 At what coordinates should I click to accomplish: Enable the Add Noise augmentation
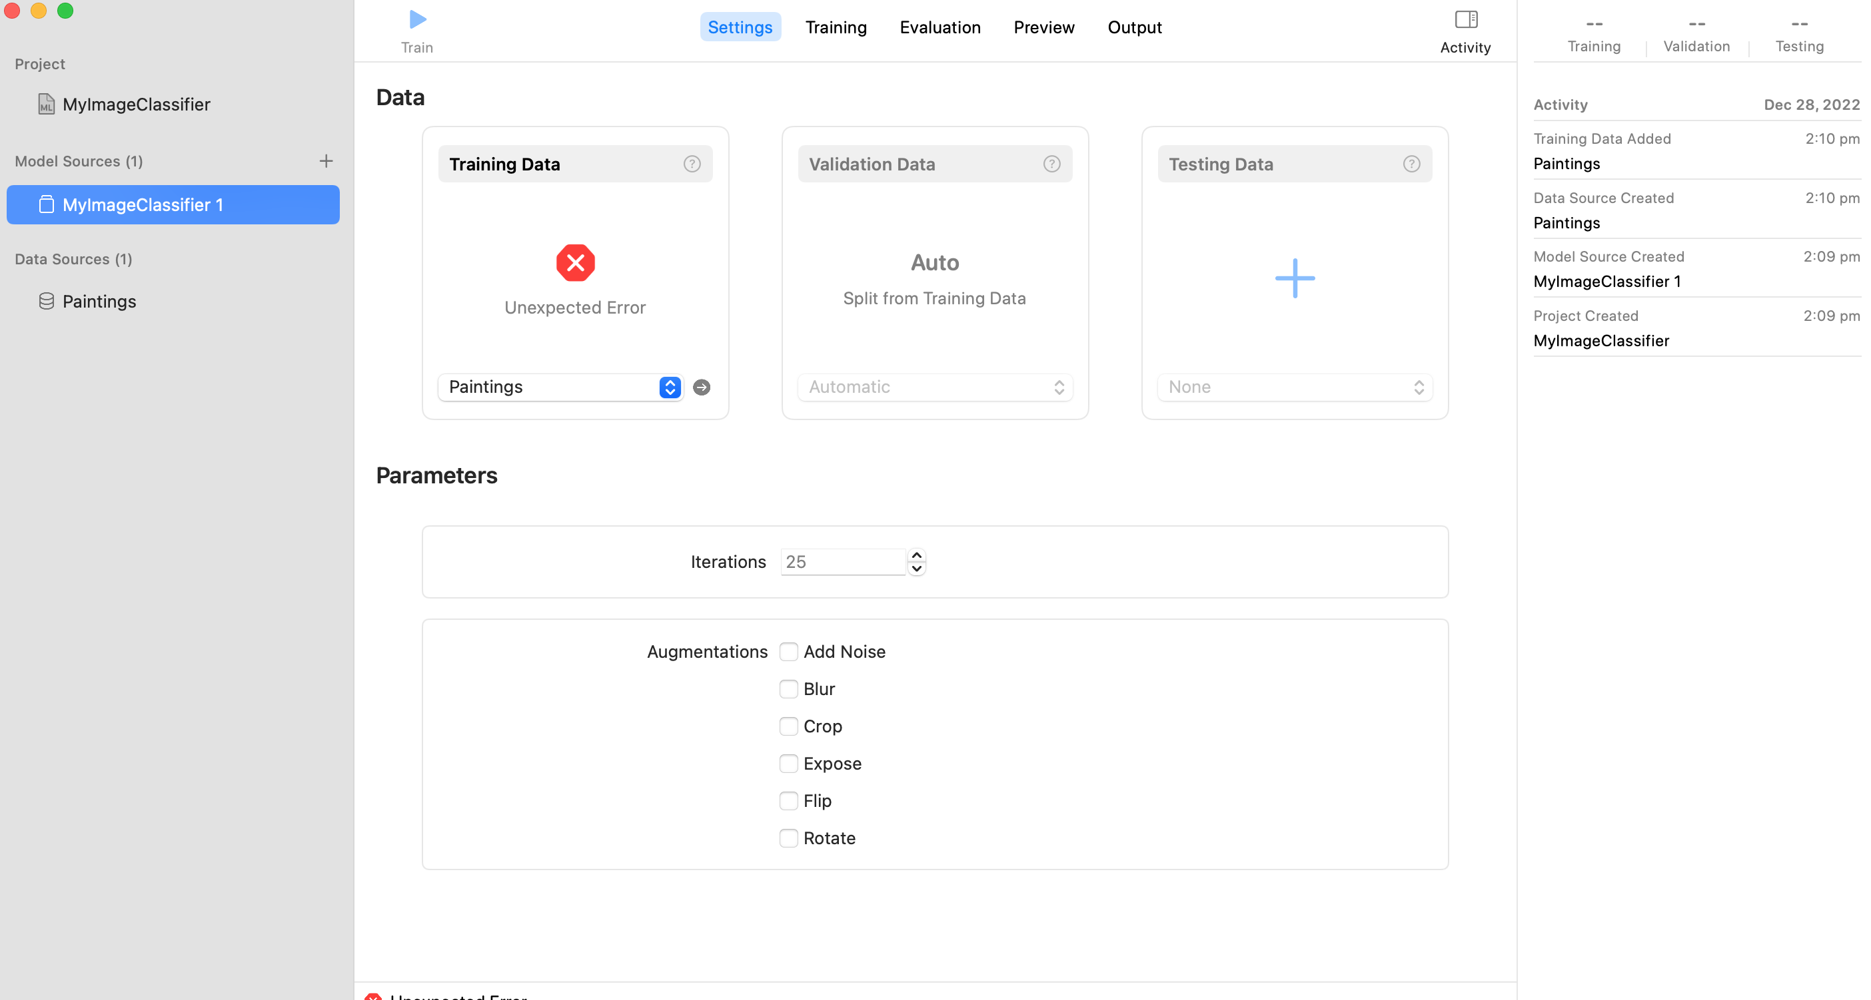coord(788,652)
